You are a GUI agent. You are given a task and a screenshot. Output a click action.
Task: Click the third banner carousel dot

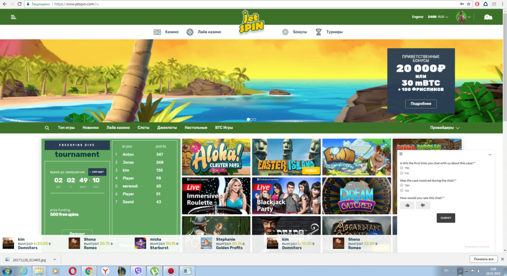(x=255, y=120)
